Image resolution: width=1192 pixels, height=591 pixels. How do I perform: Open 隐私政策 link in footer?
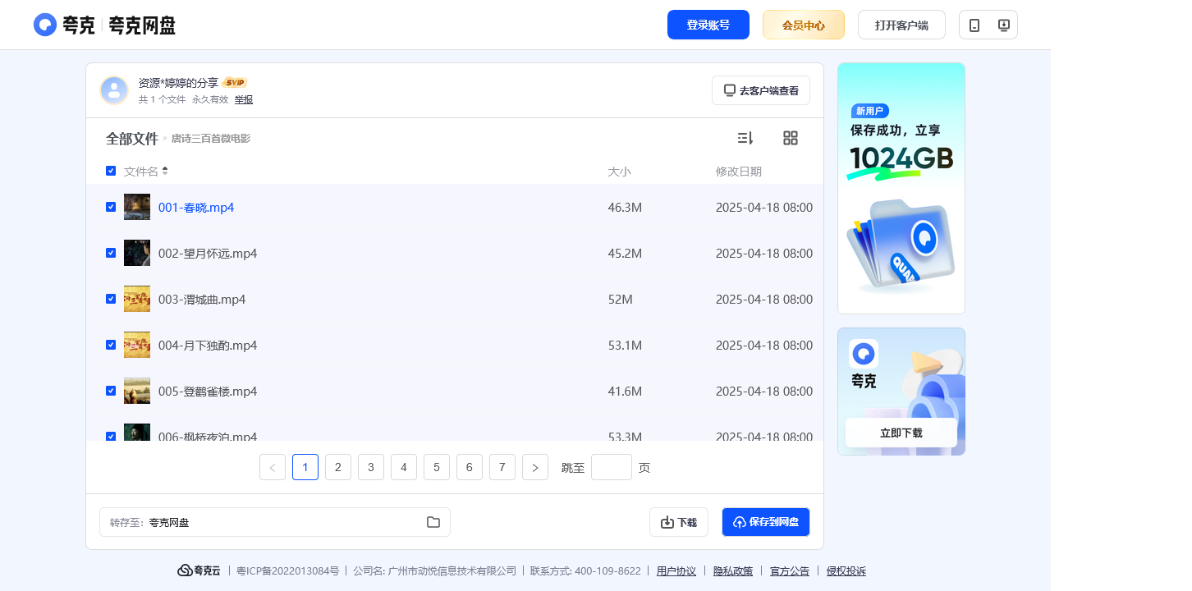pyautogui.click(x=733, y=570)
